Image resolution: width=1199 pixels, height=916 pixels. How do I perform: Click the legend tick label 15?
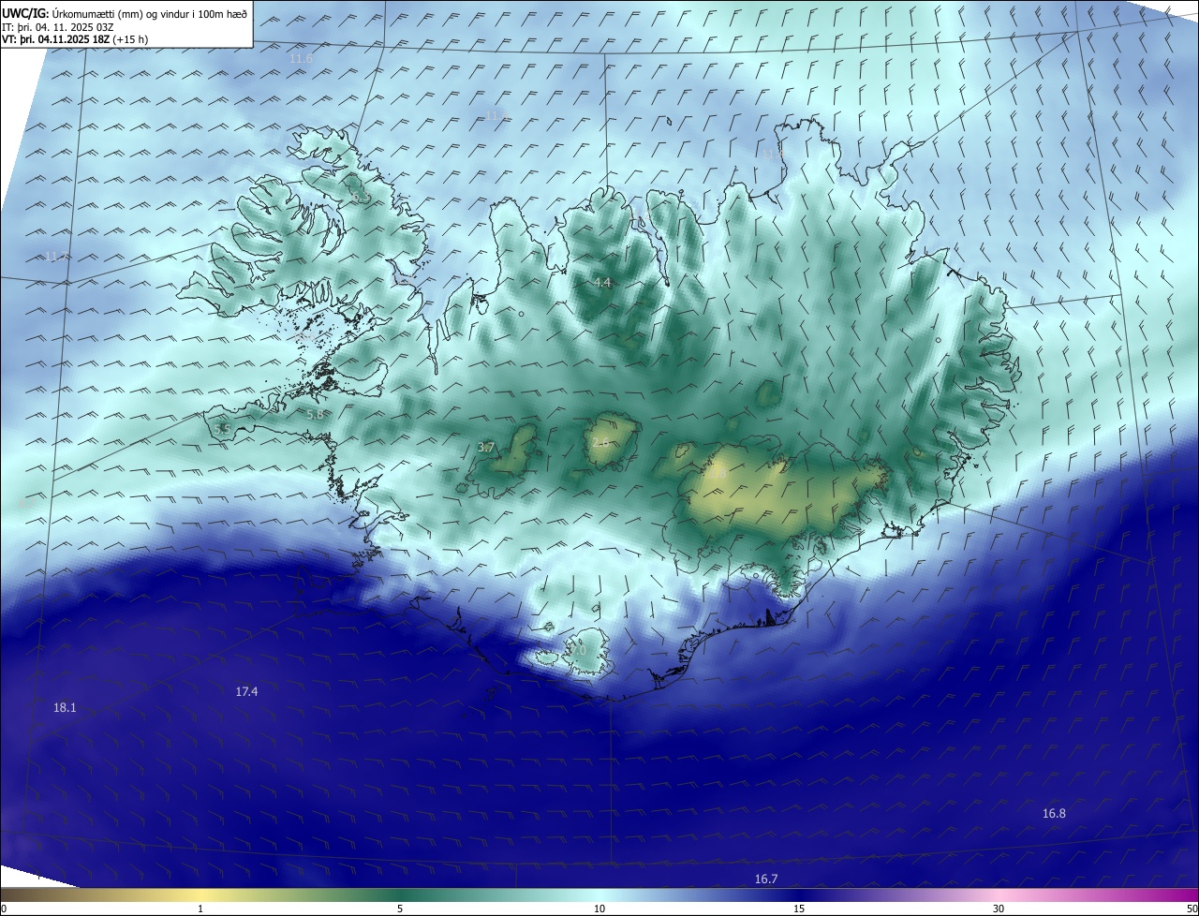point(799,909)
